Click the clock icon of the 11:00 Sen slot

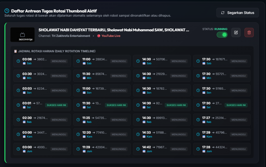78,90
